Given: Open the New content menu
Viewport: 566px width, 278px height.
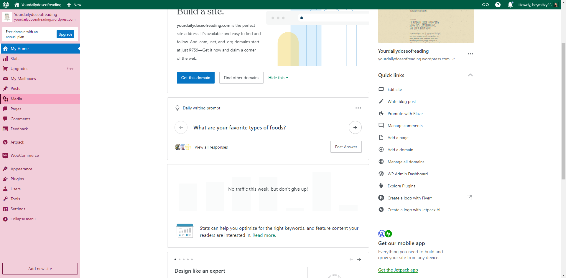Looking at the screenshot, I should coord(74,5).
